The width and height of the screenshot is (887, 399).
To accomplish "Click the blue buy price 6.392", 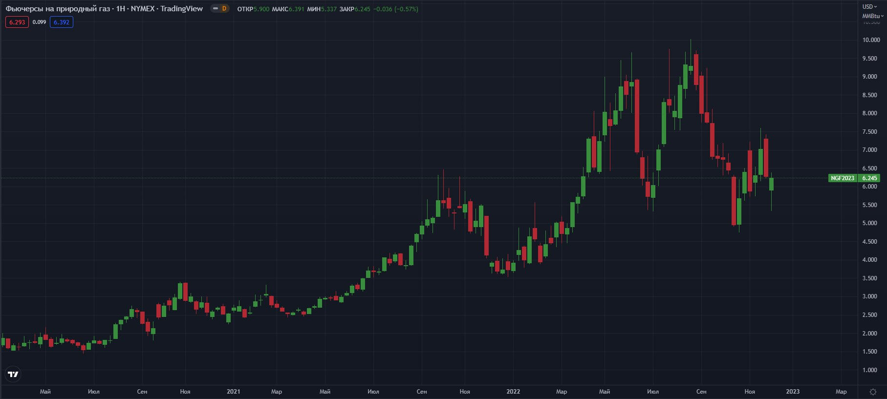I will coord(62,22).
